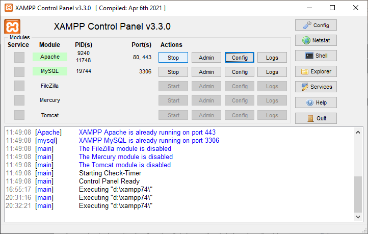The width and height of the screenshot is (368, 234).
Task: Open Help with the question mark icon
Action: coord(316,102)
